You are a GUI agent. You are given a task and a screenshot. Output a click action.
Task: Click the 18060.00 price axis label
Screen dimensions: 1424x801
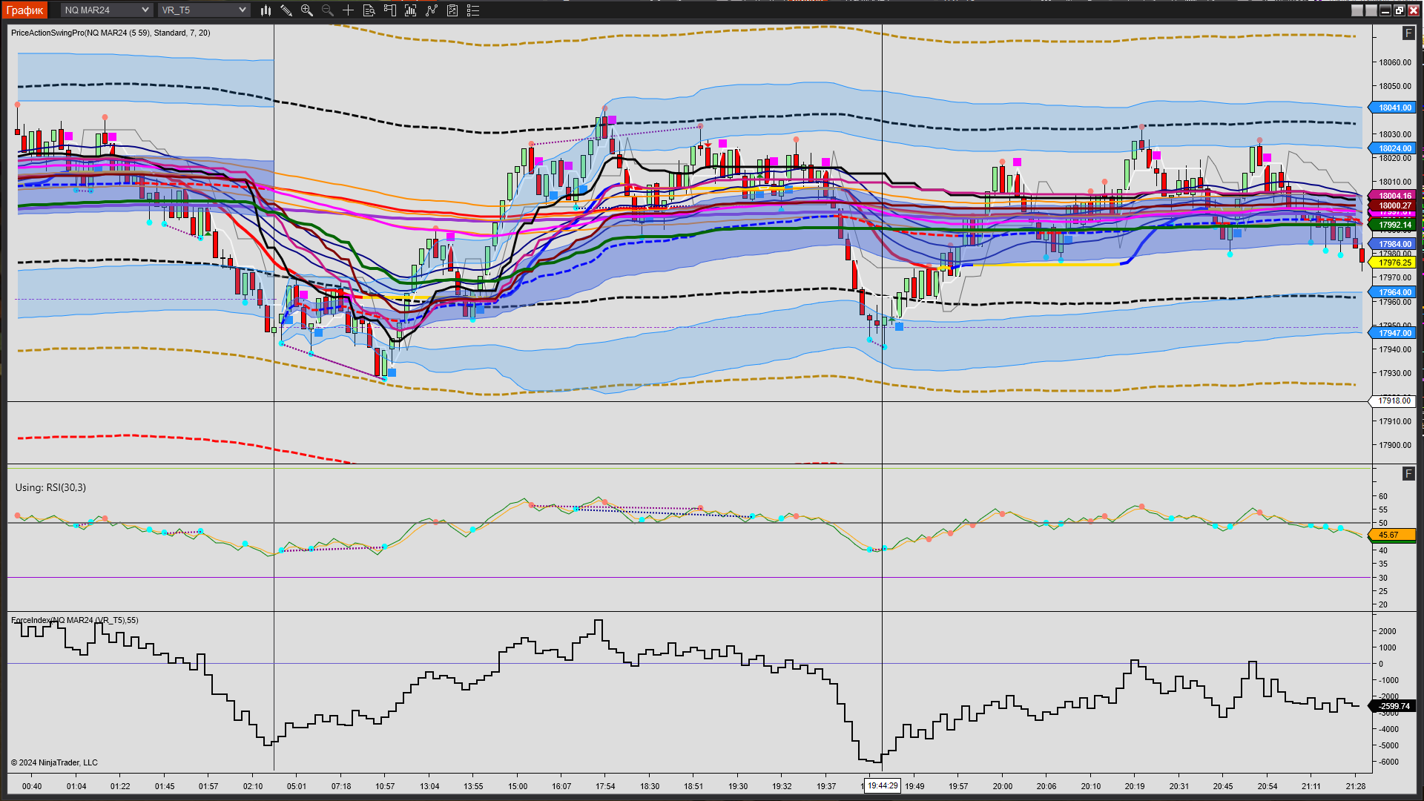(1395, 63)
